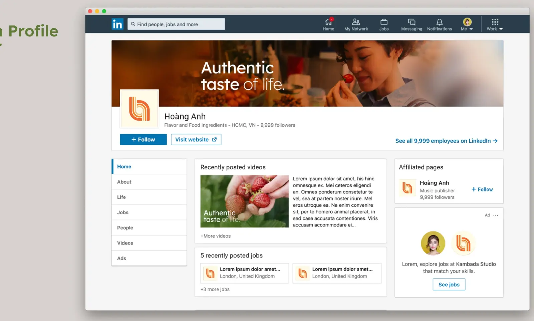The width and height of the screenshot is (534, 321).
Task: Click '+3 more jobs' link
Action: pyautogui.click(x=215, y=289)
